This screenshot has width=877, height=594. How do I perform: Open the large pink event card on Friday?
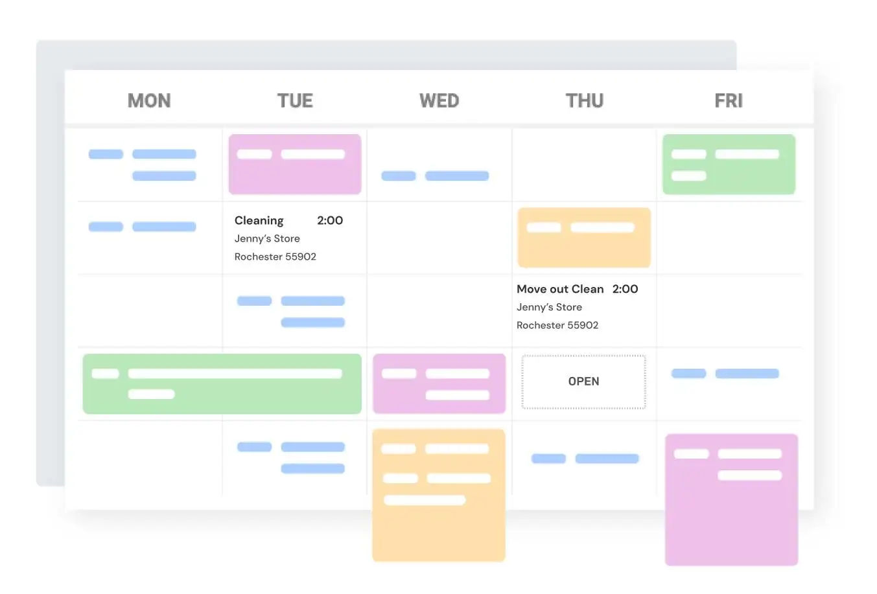tap(731, 499)
